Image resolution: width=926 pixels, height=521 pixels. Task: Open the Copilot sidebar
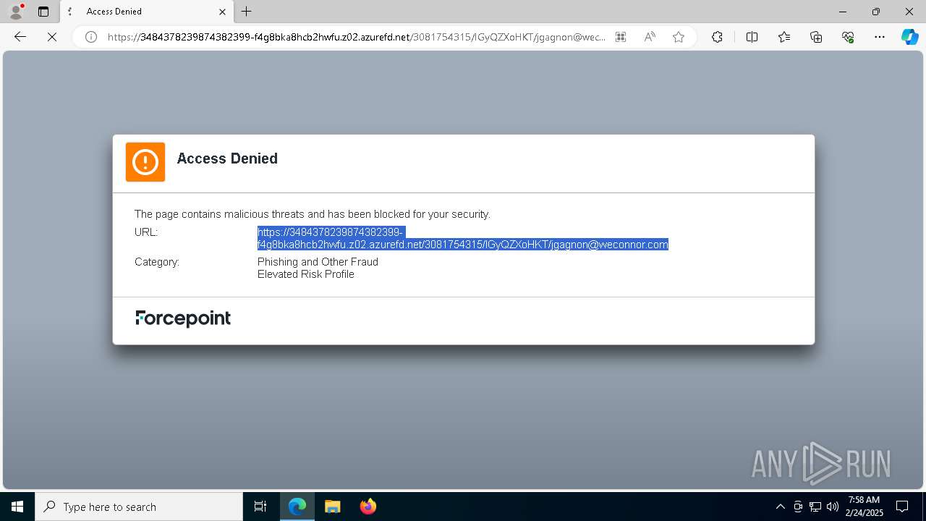910,37
